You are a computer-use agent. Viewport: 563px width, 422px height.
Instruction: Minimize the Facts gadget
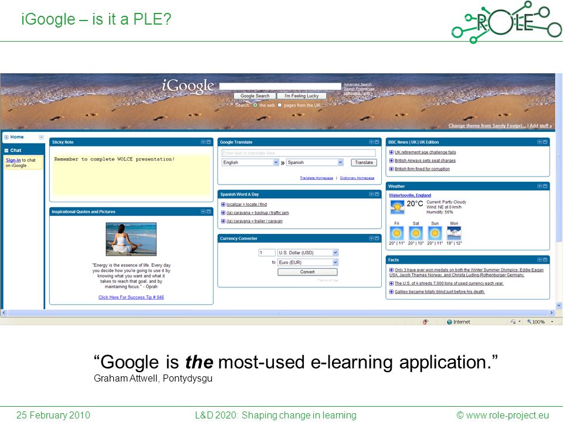pos(545,260)
